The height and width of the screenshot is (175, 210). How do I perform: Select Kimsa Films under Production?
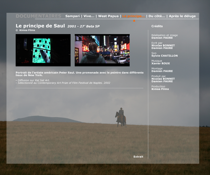[x=160, y=89]
